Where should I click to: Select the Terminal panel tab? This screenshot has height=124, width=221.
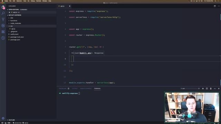click(x=97, y=89)
